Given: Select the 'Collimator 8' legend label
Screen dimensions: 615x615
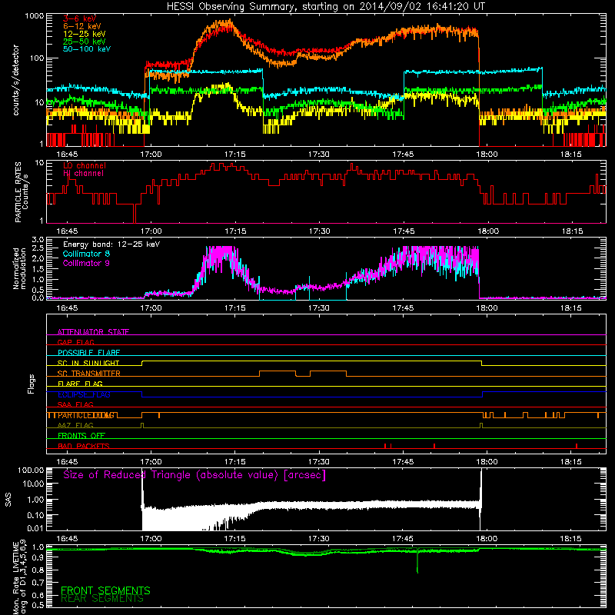Looking at the screenshot, I should click(x=86, y=254).
